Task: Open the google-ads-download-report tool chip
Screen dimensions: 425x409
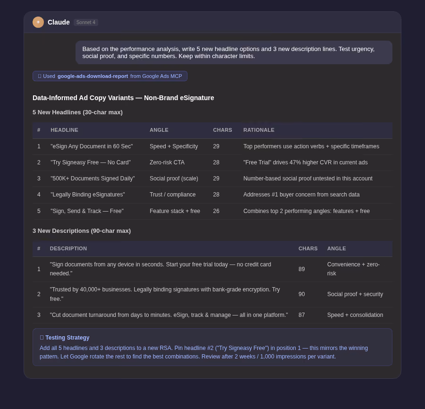Action: click(x=110, y=76)
